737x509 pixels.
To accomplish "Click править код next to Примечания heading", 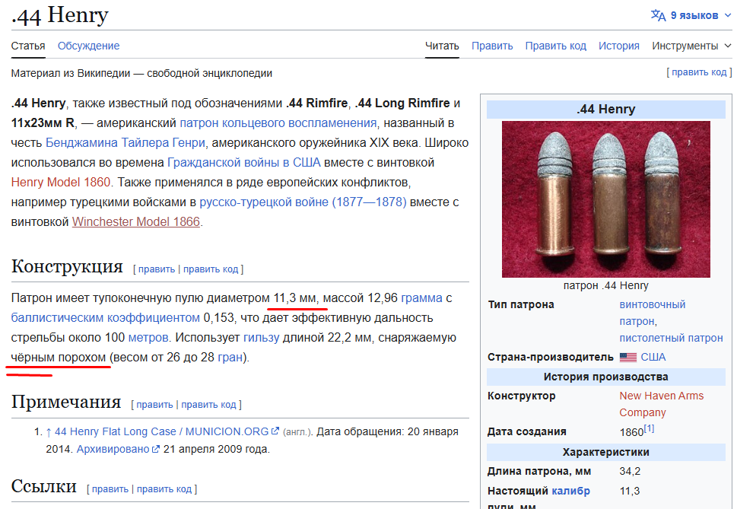I will pos(208,405).
